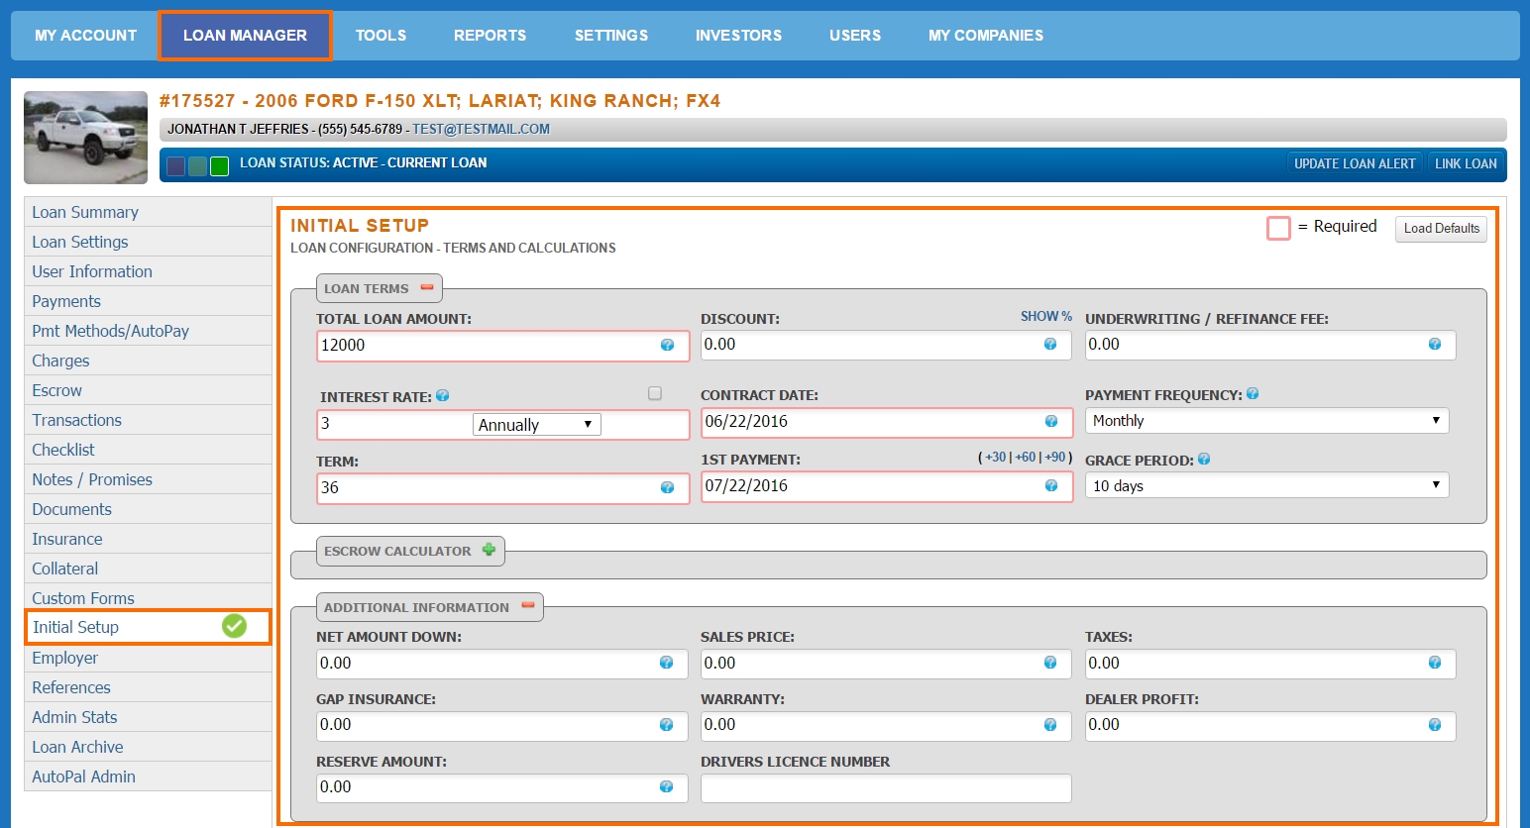The width and height of the screenshot is (1530, 828).
Task: Open Collateral in the sidebar
Action: click(148, 569)
